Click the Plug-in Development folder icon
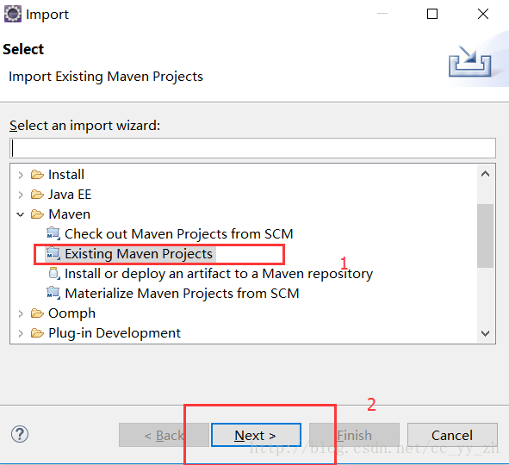The width and height of the screenshot is (509, 465). click(x=37, y=333)
